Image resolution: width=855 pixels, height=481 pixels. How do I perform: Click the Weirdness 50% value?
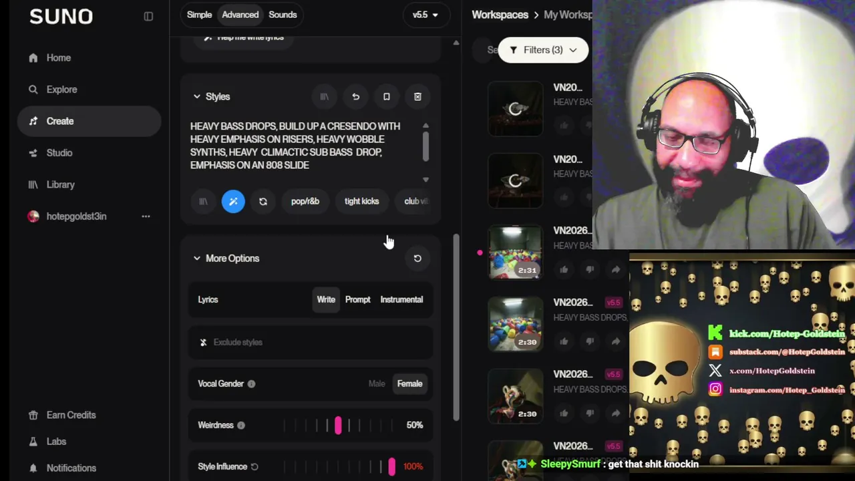(x=414, y=426)
